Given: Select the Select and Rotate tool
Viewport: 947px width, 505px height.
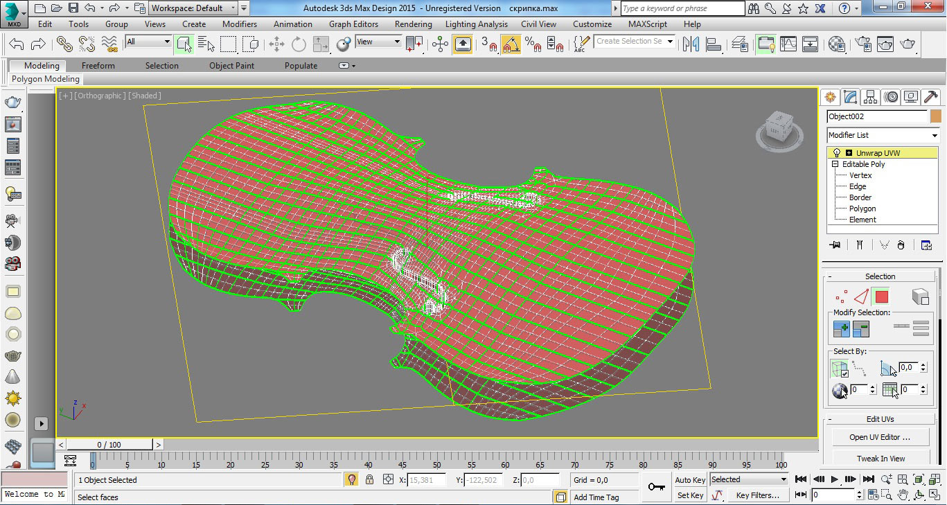Looking at the screenshot, I should 299,44.
